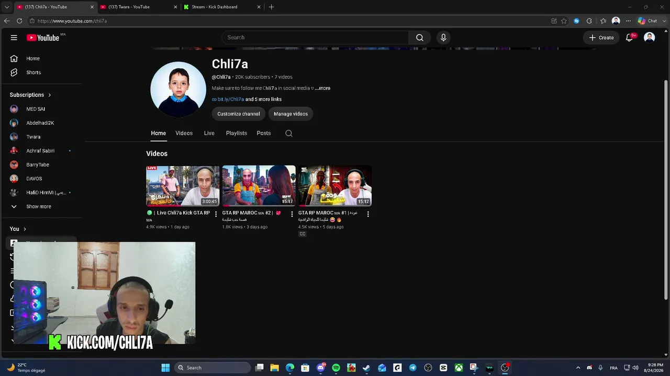Image resolution: width=670 pixels, height=376 pixels.
Task: Switch to the channel Home tab
Action: point(159,133)
